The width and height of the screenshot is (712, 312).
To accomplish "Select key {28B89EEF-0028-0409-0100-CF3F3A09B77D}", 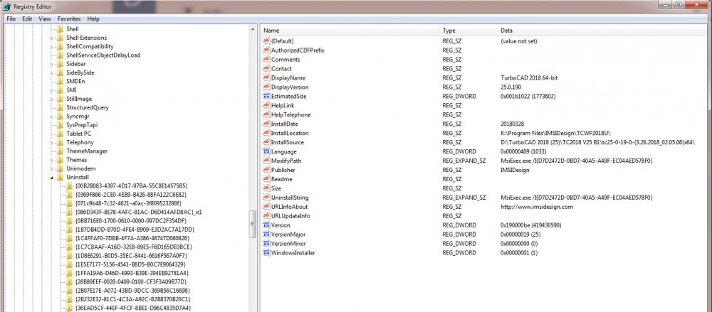I will (131, 281).
